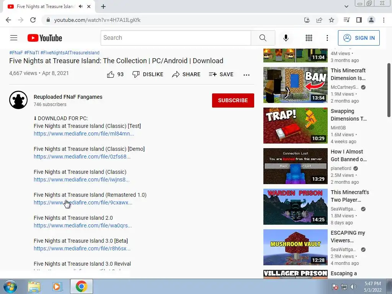
Task: Open mediafire link 9cxawx for Remastered 1.0
Action: click(83, 203)
